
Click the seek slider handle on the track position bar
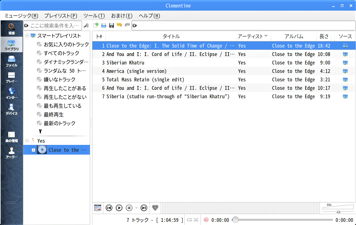235,220
